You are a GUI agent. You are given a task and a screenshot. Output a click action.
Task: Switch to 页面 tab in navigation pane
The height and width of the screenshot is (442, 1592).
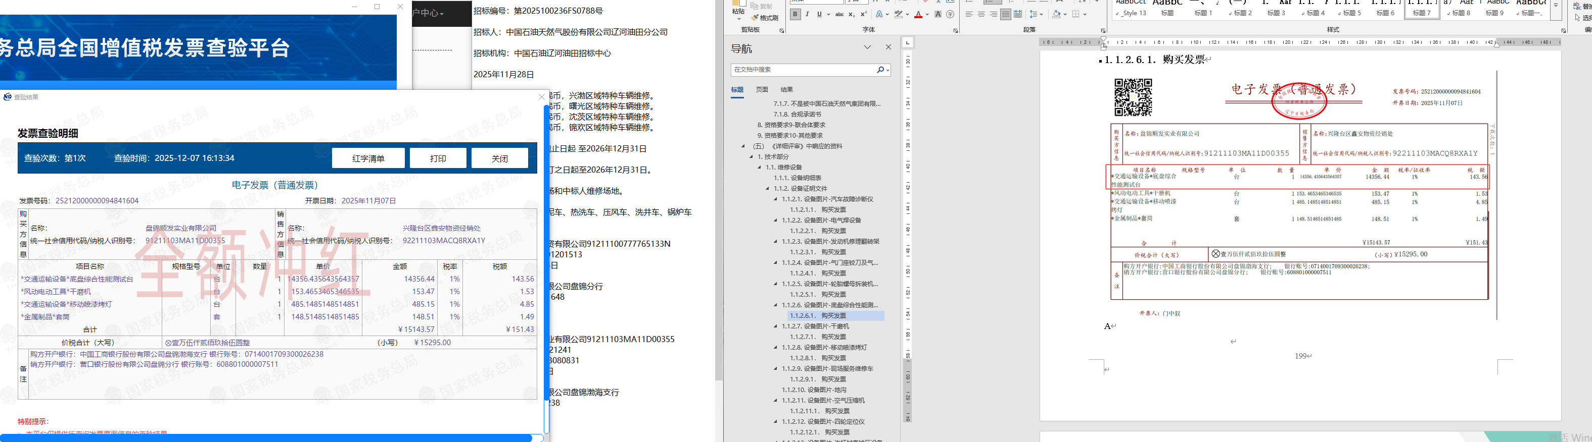coord(762,90)
